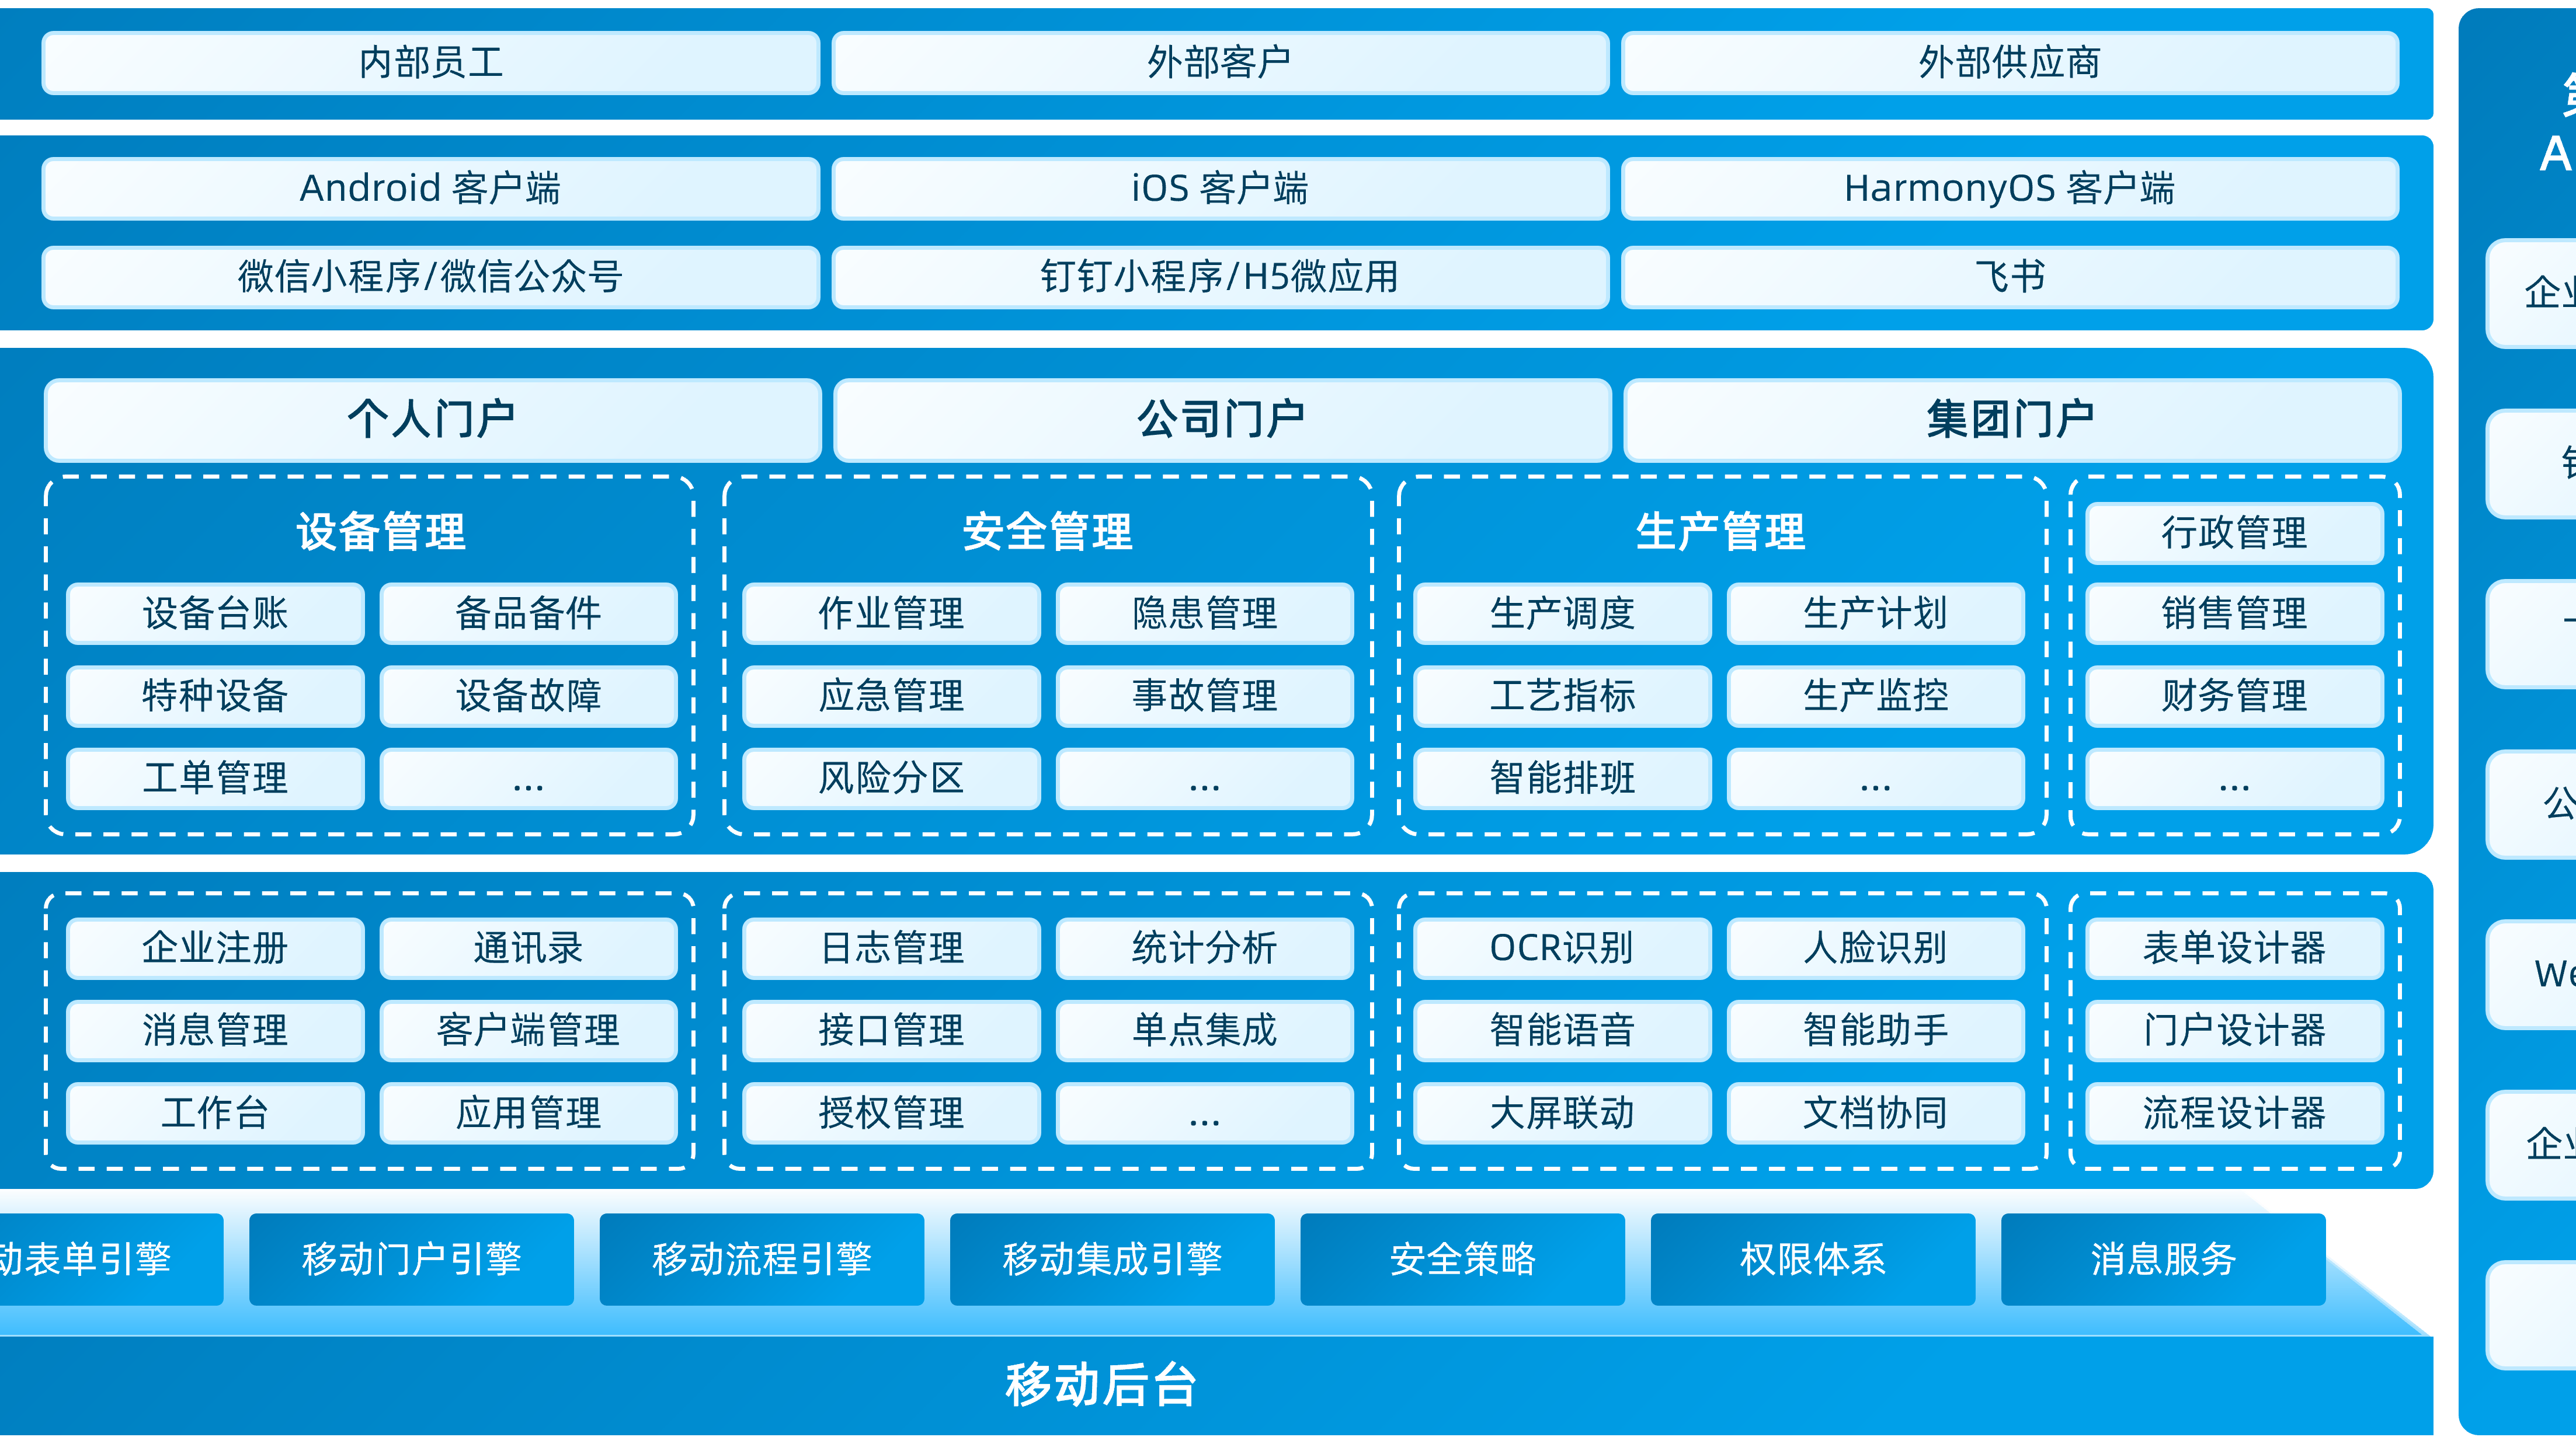Click the 通讯录 item
This screenshot has height=1444, width=2576.
coord(528,948)
